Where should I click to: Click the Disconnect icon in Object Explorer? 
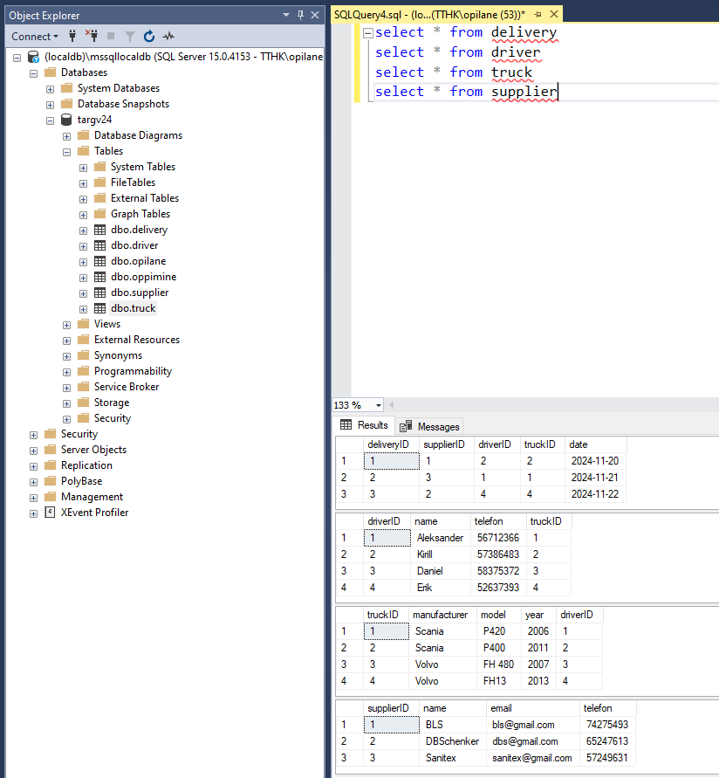point(92,36)
